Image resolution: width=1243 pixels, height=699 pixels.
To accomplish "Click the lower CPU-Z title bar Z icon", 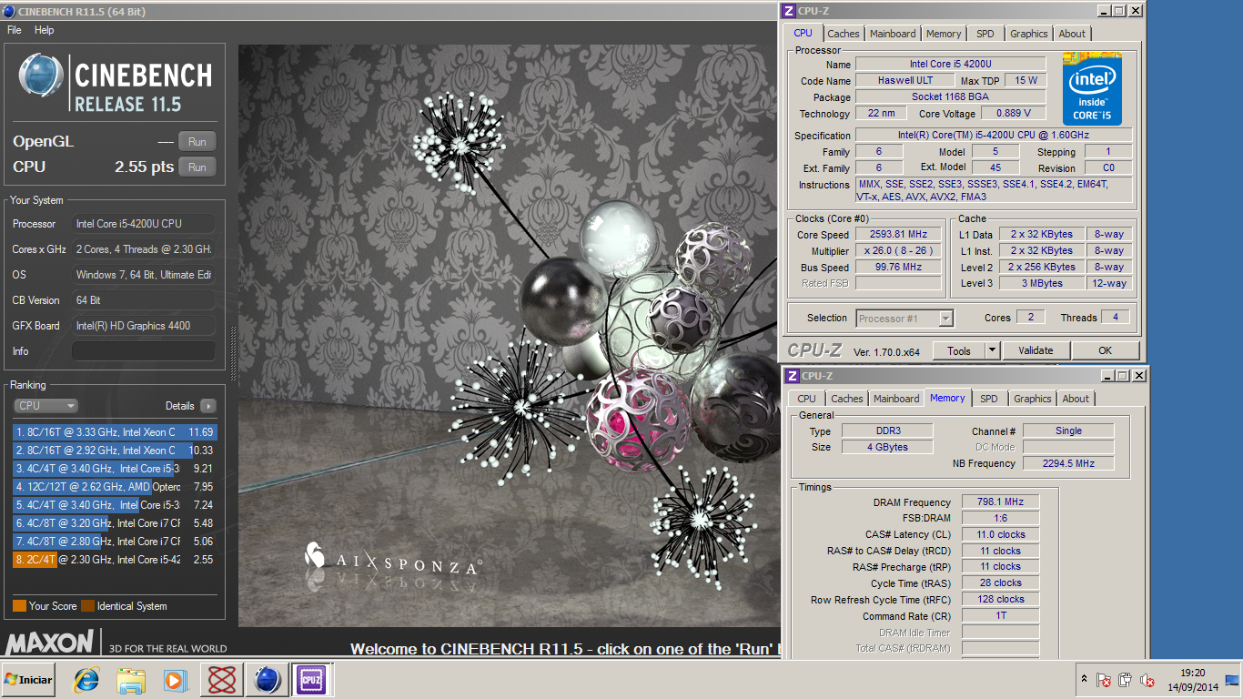I will pos(793,376).
